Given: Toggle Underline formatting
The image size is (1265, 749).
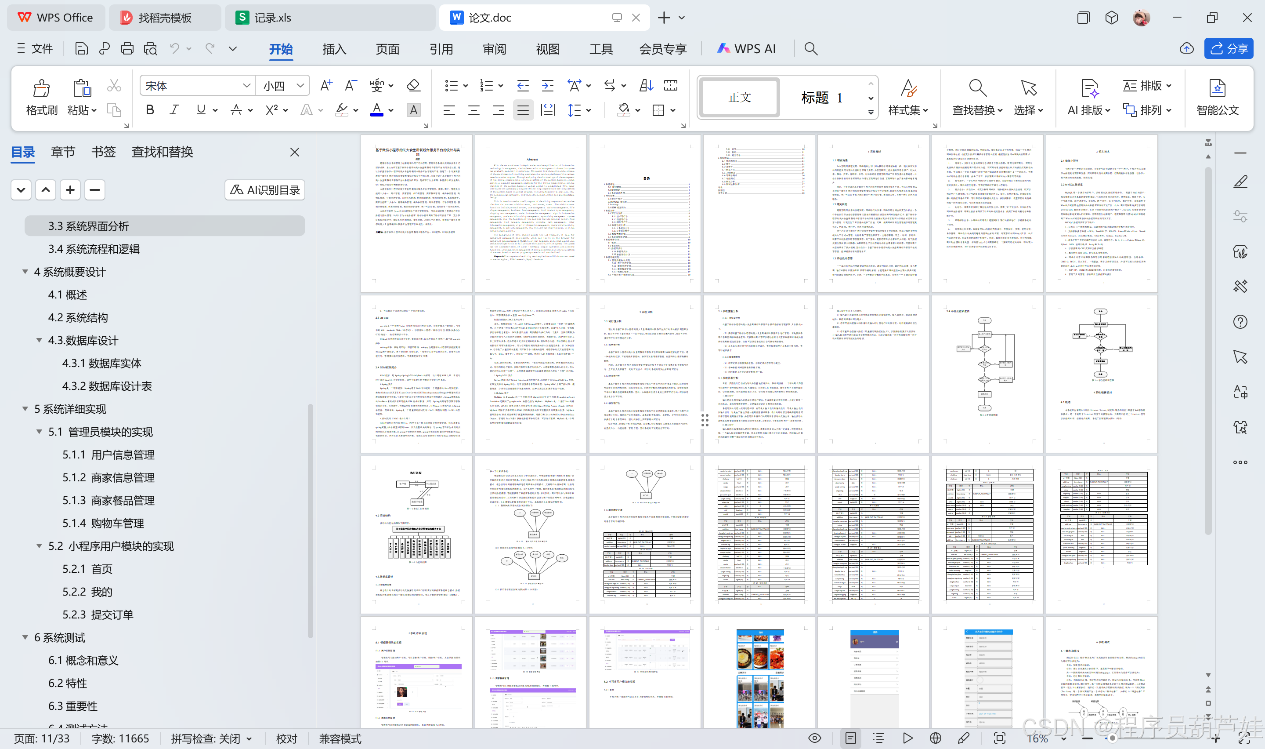Looking at the screenshot, I should point(201,109).
